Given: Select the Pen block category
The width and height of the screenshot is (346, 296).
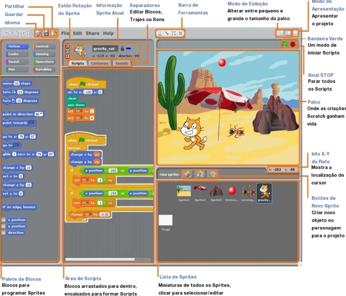Looking at the screenshot, I should (17, 69).
